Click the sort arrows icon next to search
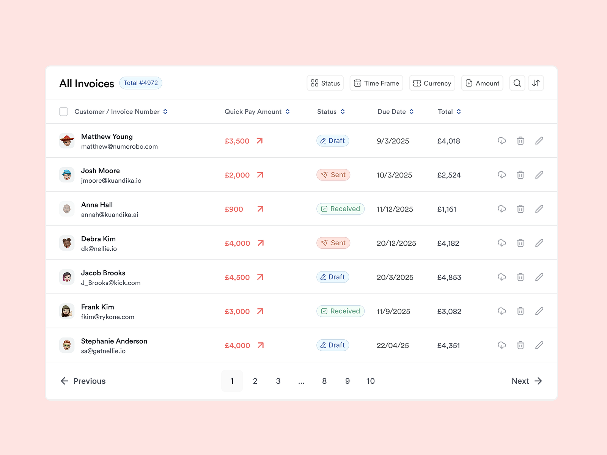Viewport: 607px width, 455px height. (x=536, y=83)
